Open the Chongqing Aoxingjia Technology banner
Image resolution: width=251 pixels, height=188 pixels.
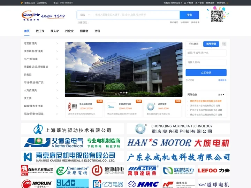178,129
